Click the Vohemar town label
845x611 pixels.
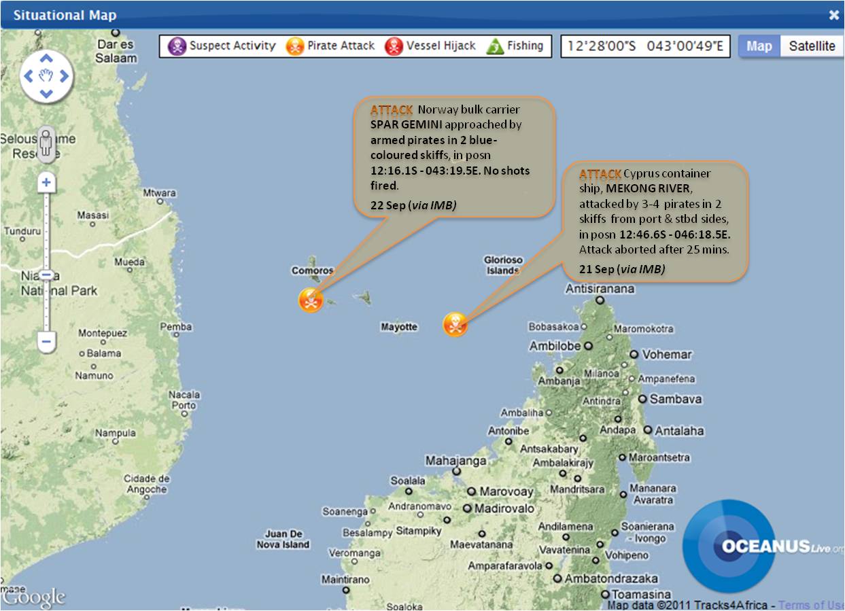click(x=667, y=354)
